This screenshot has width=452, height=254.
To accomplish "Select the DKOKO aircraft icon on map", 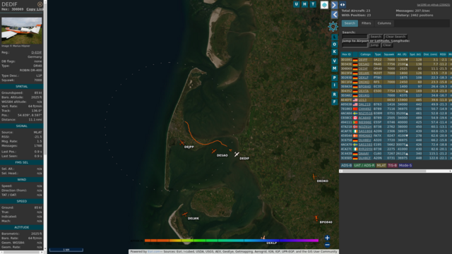I will 314,176.
